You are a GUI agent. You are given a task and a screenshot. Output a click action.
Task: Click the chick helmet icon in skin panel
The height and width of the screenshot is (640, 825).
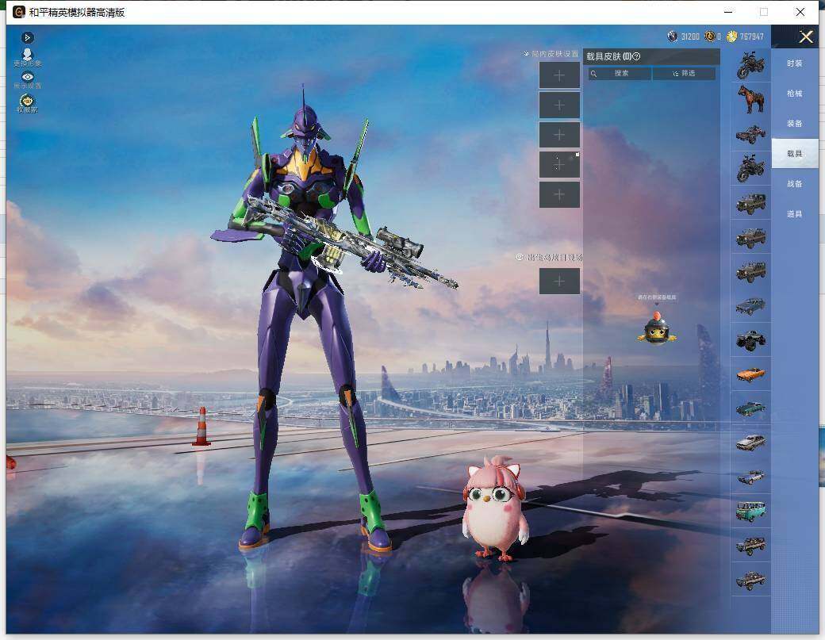[657, 328]
